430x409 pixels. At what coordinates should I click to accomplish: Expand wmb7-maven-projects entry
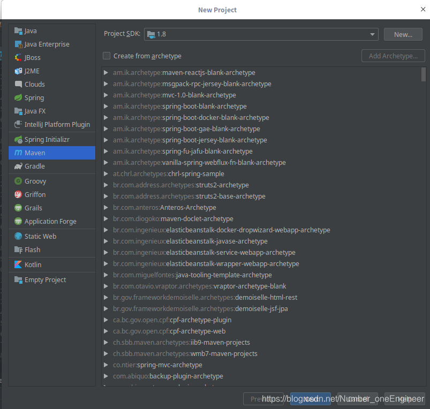point(106,354)
